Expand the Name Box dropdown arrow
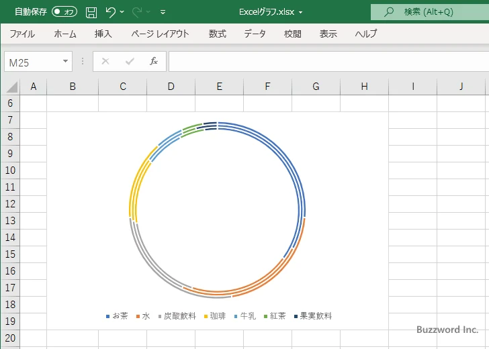Screen dimensions: 489x349 66,61
